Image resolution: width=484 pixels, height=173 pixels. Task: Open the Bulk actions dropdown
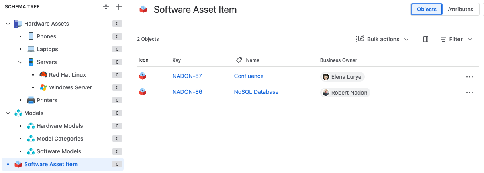[x=382, y=39]
